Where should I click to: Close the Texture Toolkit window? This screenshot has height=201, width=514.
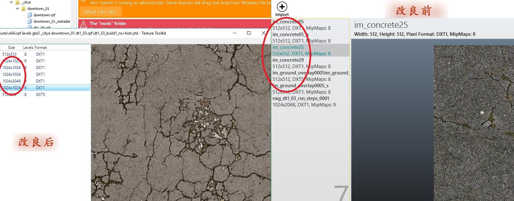point(263,33)
